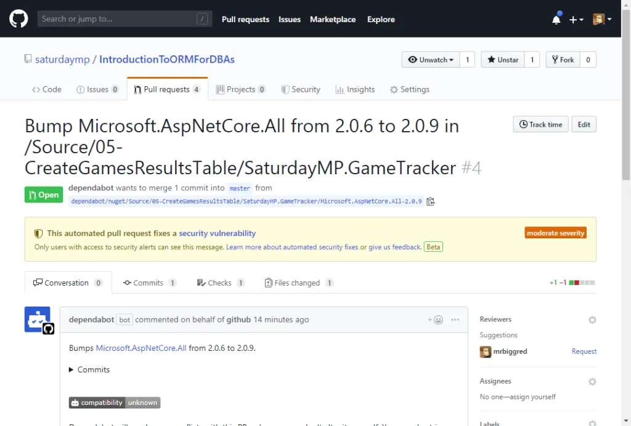Open dependabot author name in comment header
This screenshot has width=631, height=426.
point(91,319)
